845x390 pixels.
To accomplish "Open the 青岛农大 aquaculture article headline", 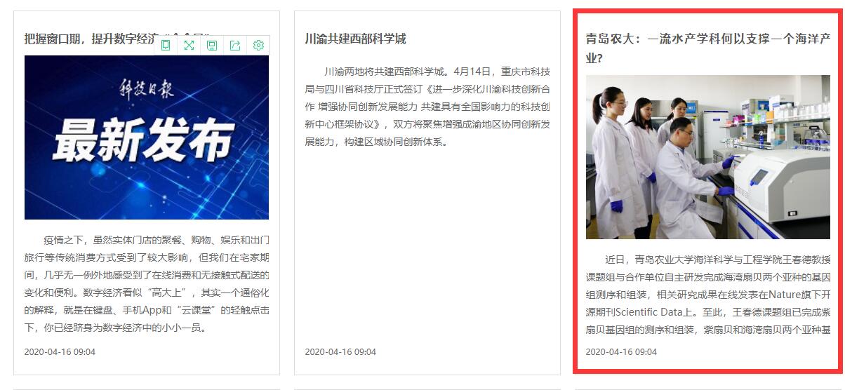I will coord(708,48).
